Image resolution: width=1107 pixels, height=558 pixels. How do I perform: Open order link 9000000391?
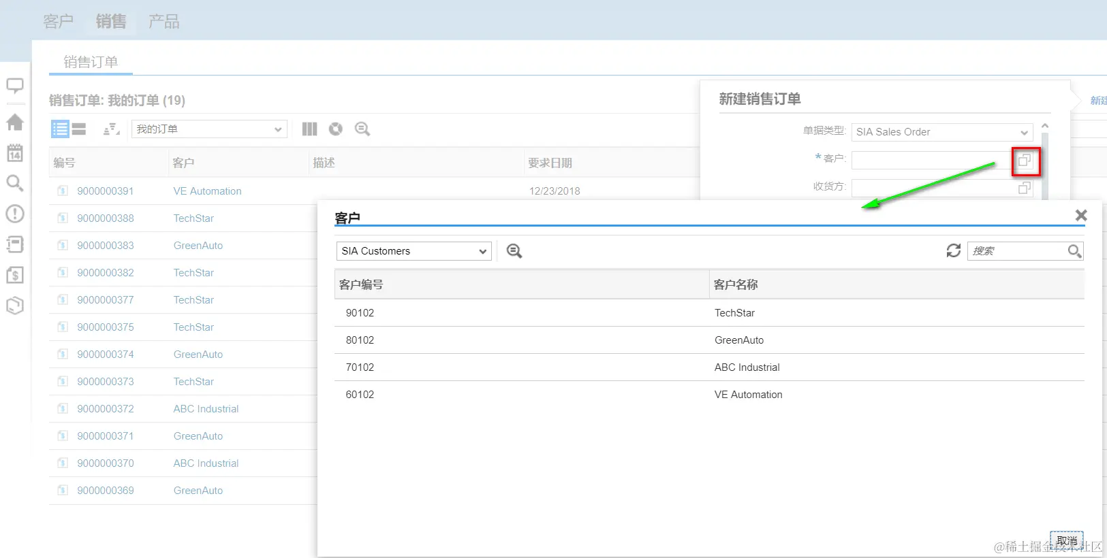click(x=106, y=191)
